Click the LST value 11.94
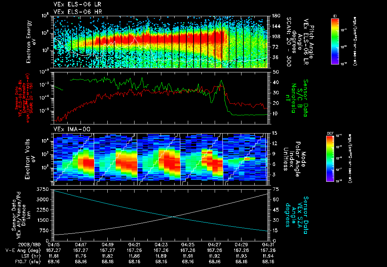387x267 pixels. point(268,256)
